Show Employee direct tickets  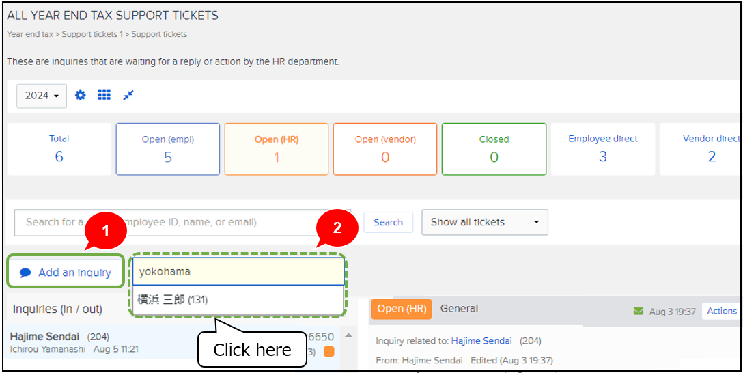(602, 148)
